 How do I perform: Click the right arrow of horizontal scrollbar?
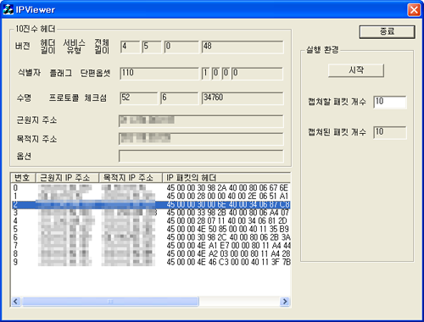click(x=285, y=302)
